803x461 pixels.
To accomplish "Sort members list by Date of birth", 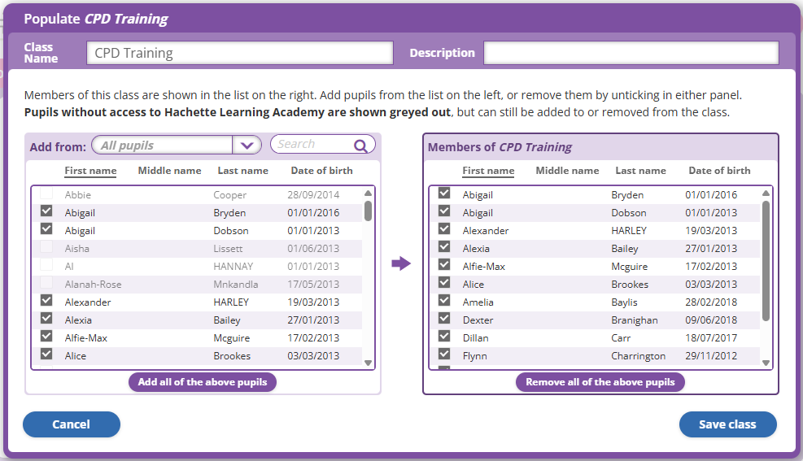I will [x=719, y=171].
